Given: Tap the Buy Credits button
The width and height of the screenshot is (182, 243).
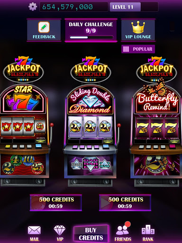Looking at the screenshot, I should coord(91,234).
